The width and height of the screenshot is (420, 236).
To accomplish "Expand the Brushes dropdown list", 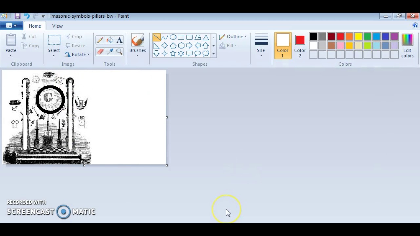I will [x=137, y=53].
